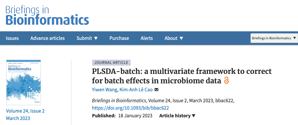Expand the About dropdown menu

174,38
